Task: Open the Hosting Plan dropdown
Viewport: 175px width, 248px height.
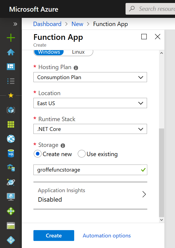Action: (x=90, y=77)
